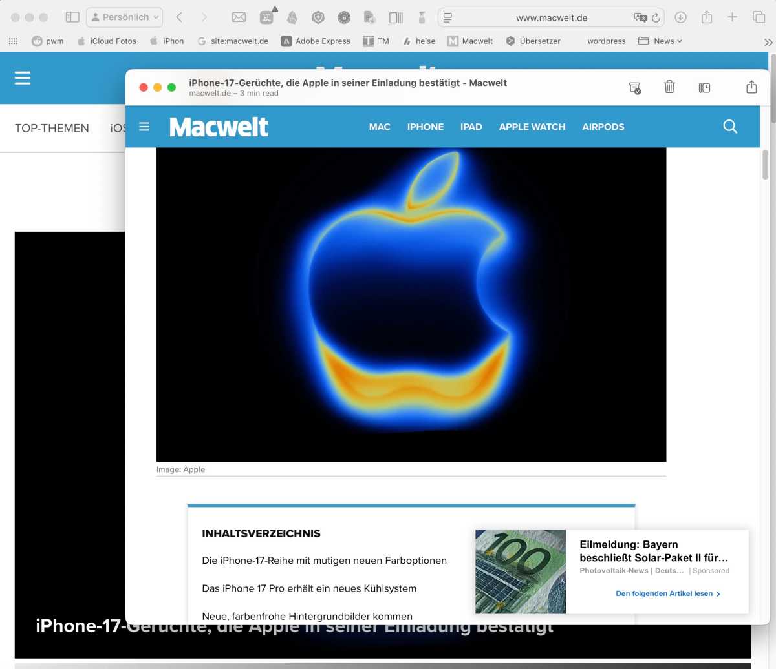Click the mail envelope toolbar icon
Image resolution: width=776 pixels, height=669 pixels.
pyautogui.click(x=239, y=17)
